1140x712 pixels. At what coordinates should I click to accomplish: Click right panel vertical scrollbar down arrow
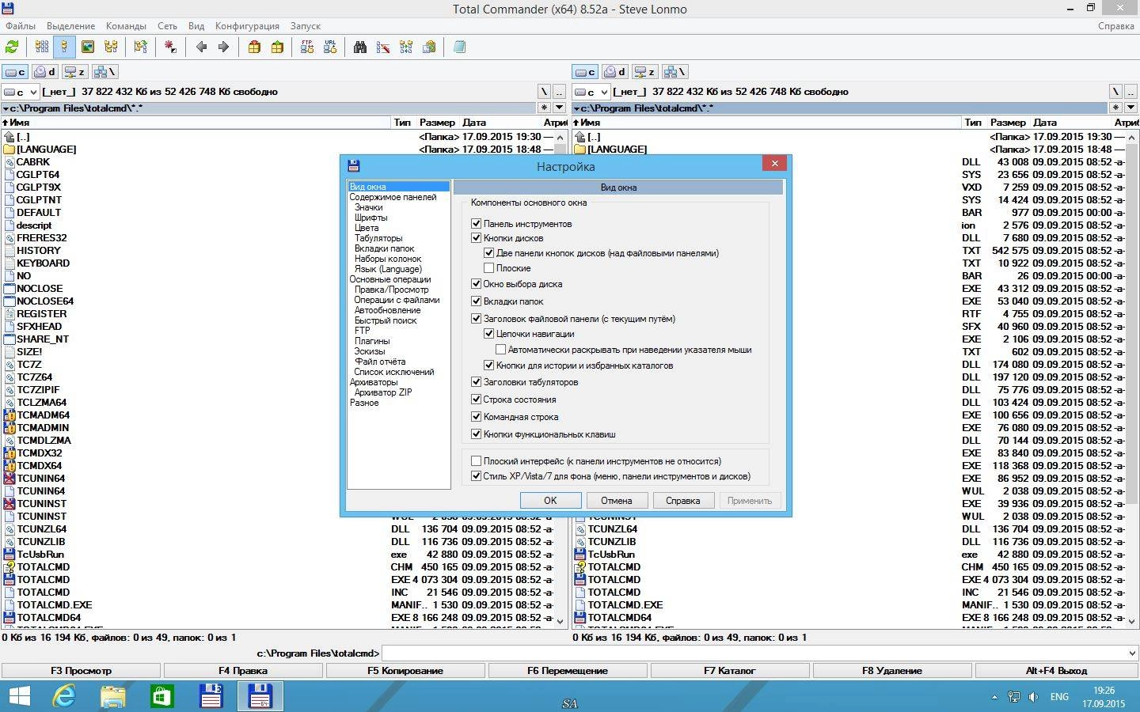(1132, 622)
